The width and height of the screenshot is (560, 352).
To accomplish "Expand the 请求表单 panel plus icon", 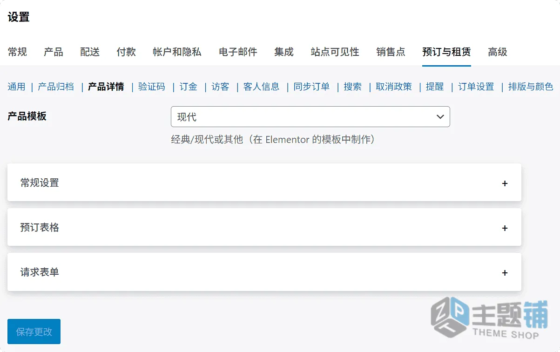I will [x=505, y=273].
